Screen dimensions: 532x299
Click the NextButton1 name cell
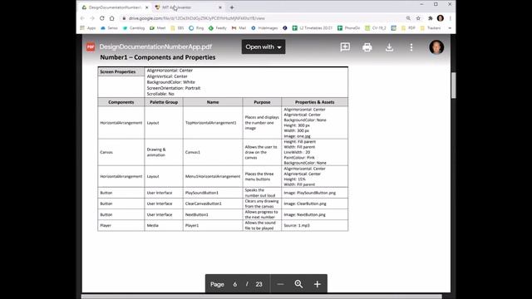(213, 214)
